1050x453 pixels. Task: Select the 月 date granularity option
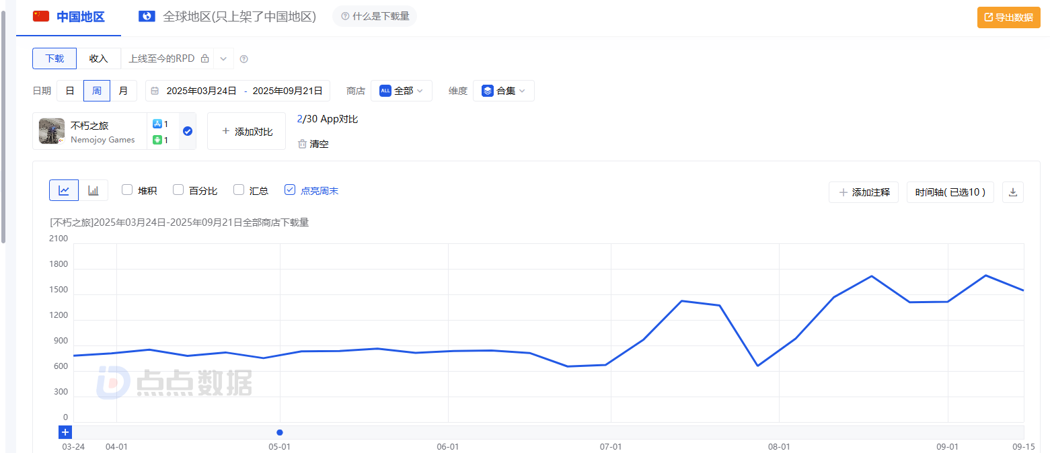point(124,91)
